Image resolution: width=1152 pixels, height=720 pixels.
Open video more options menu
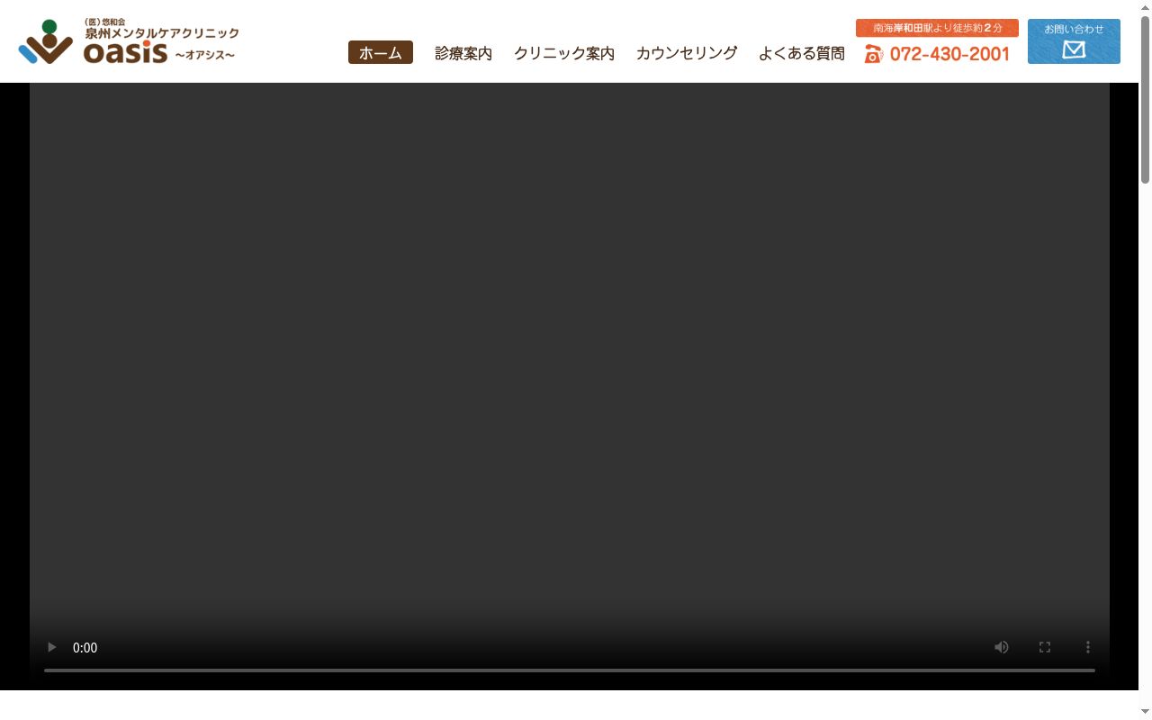[x=1088, y=647]
